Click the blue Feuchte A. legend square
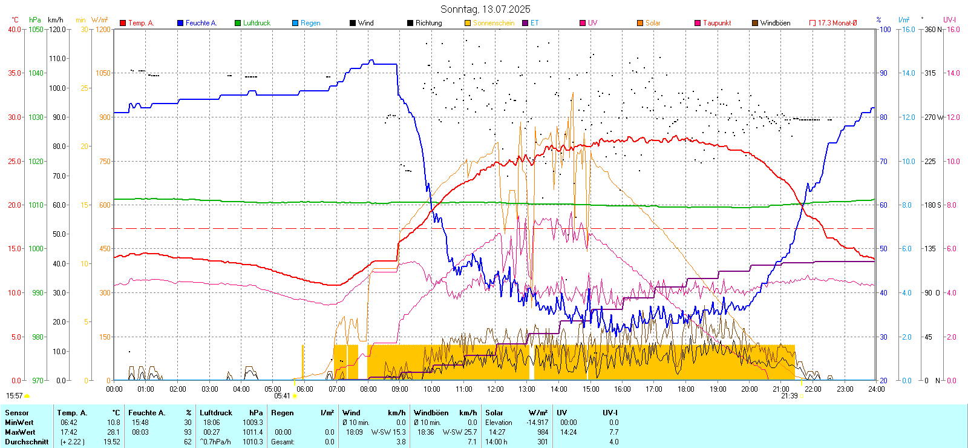The width and height of the screenshot is (968, 448). tap(180, 23)
